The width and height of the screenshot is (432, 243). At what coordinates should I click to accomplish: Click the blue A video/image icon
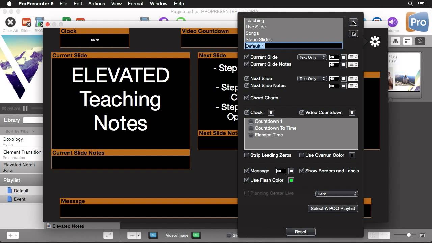(x=153, y=235)
